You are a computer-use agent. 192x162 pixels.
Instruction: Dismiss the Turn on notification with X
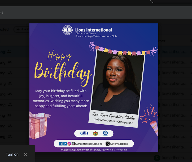coord(25,154)
